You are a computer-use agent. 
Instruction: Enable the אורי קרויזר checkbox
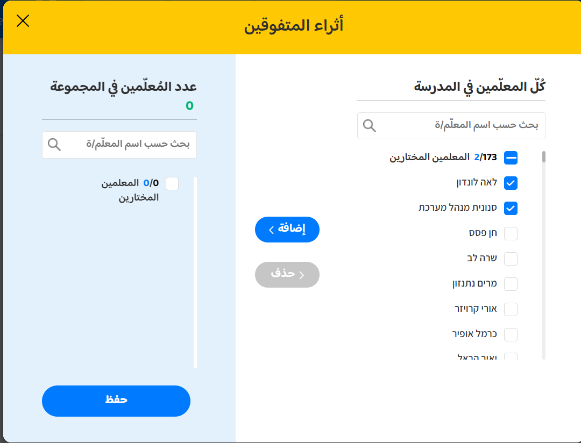[x=511, y=309]
